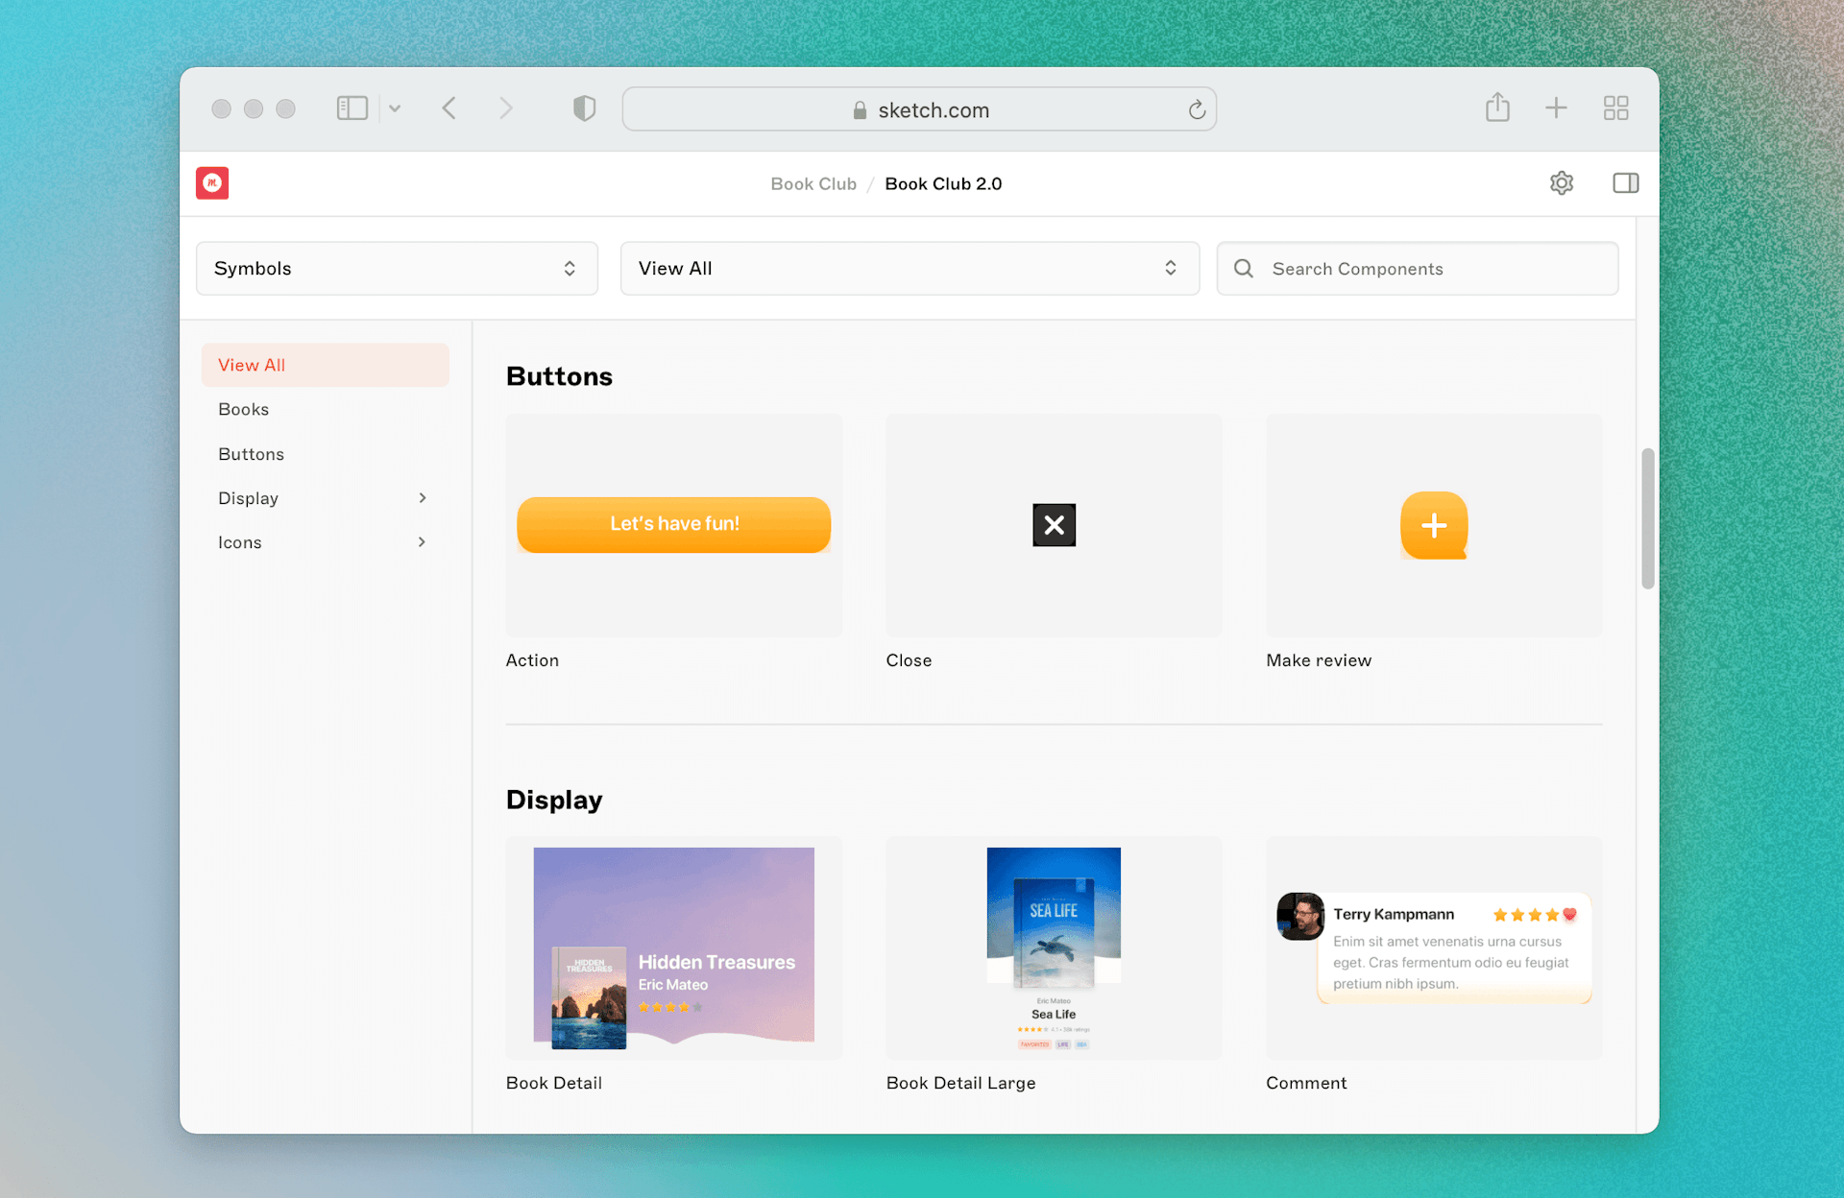Open a new tab with plus icon

pyautogui.click(x=1556, y=108)
